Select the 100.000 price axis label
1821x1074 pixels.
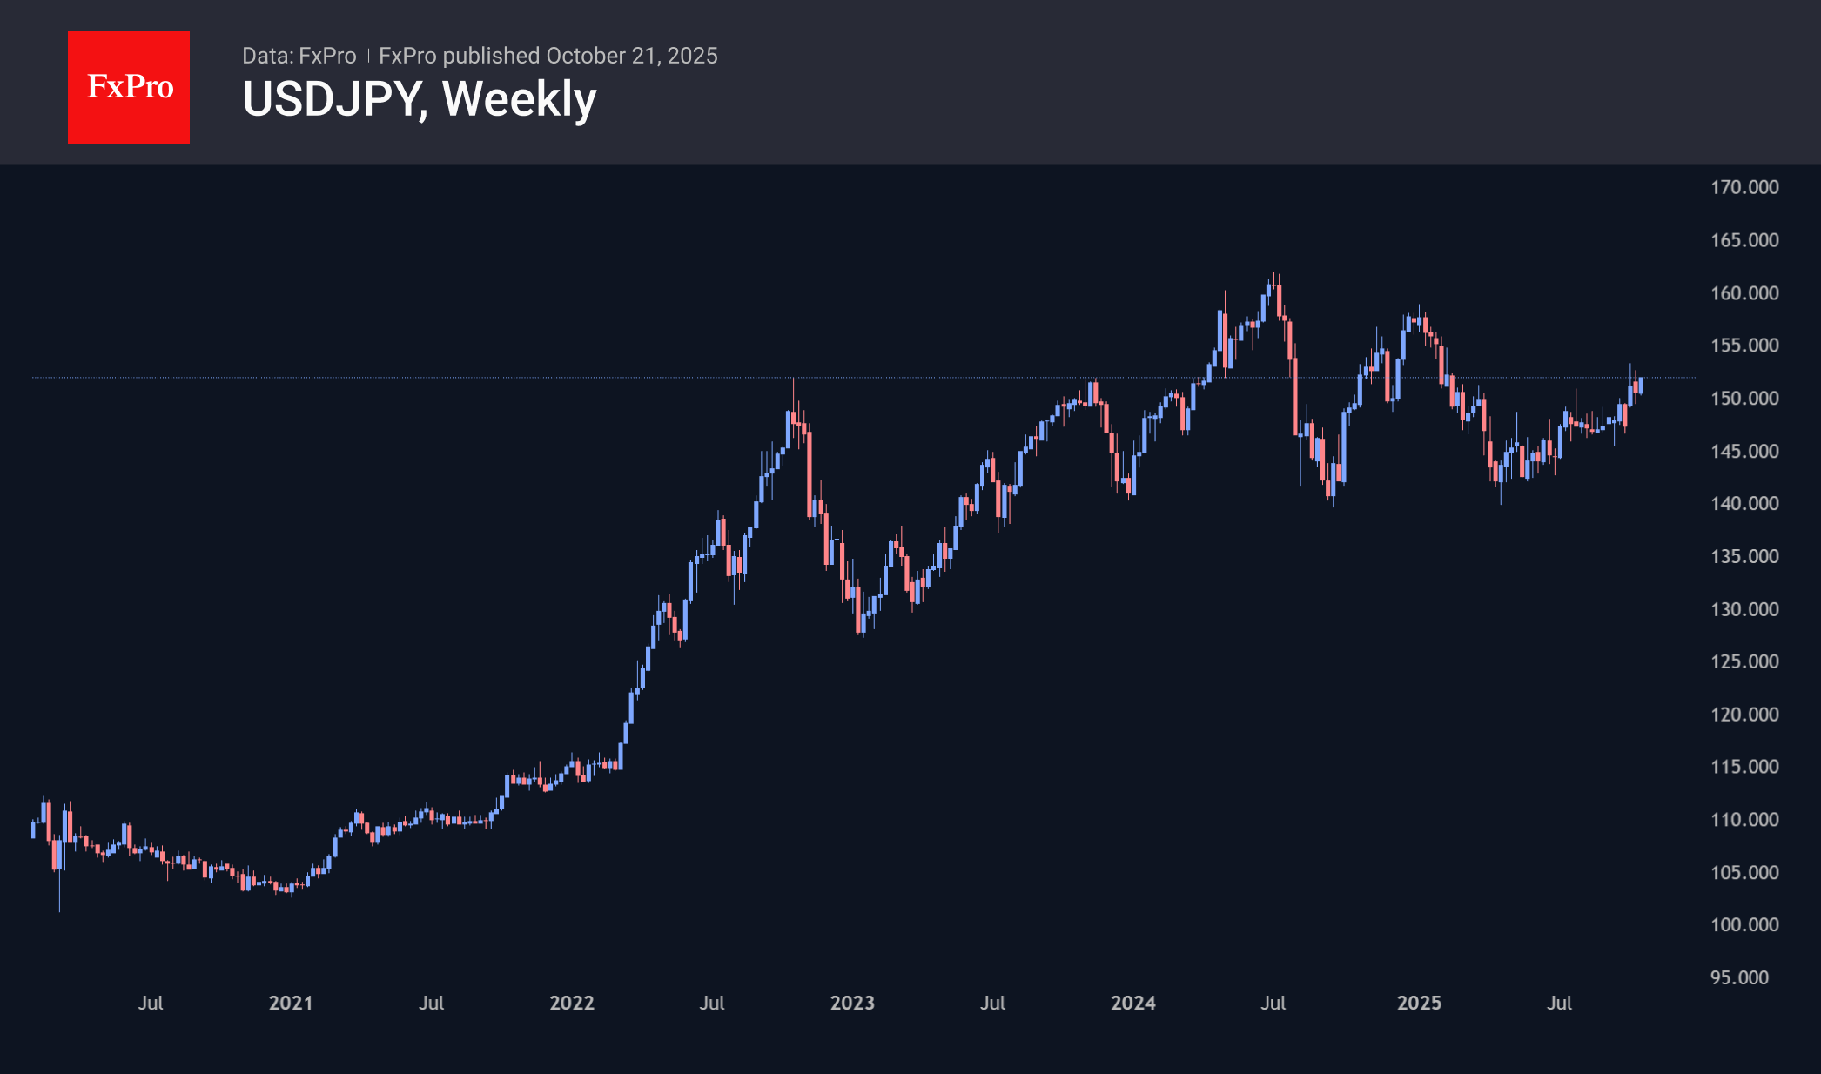tap(1744, 925)
